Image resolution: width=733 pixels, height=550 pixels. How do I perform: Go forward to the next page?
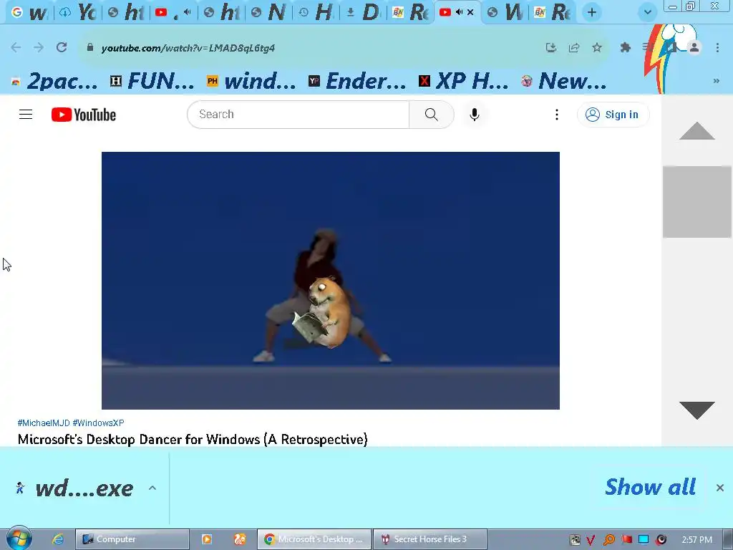coord(39,48)
